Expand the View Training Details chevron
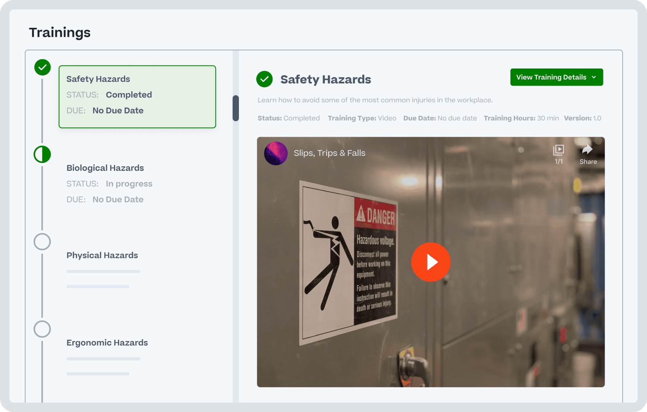 (x=594, y=77)
